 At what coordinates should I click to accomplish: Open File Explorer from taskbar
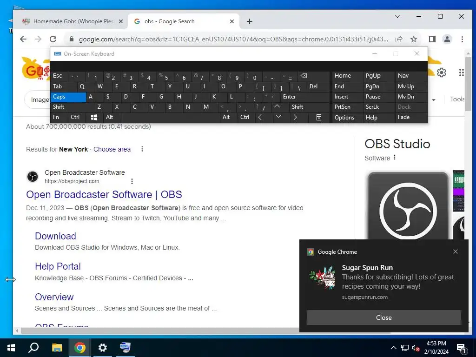coord(57,348)
